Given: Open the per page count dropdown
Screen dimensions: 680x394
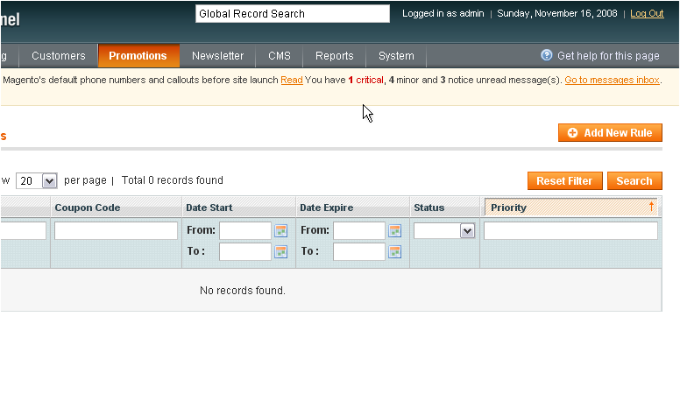Looking at the screenshot, I should (x=49, y=181).
